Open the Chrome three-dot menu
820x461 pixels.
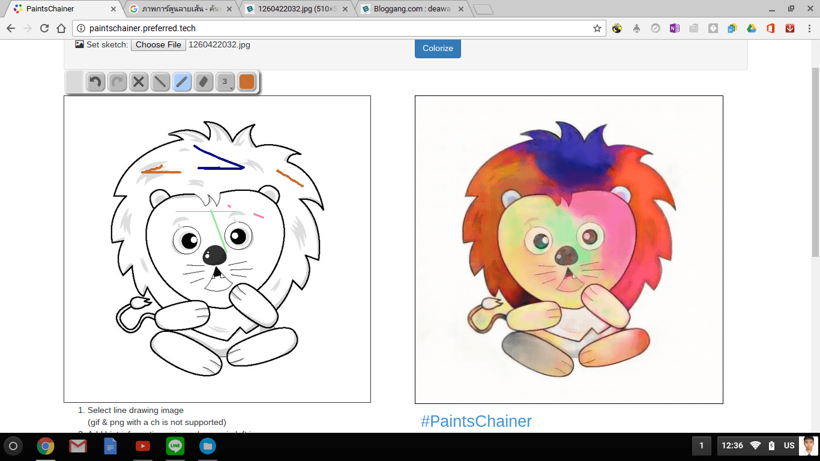(808, 28)
